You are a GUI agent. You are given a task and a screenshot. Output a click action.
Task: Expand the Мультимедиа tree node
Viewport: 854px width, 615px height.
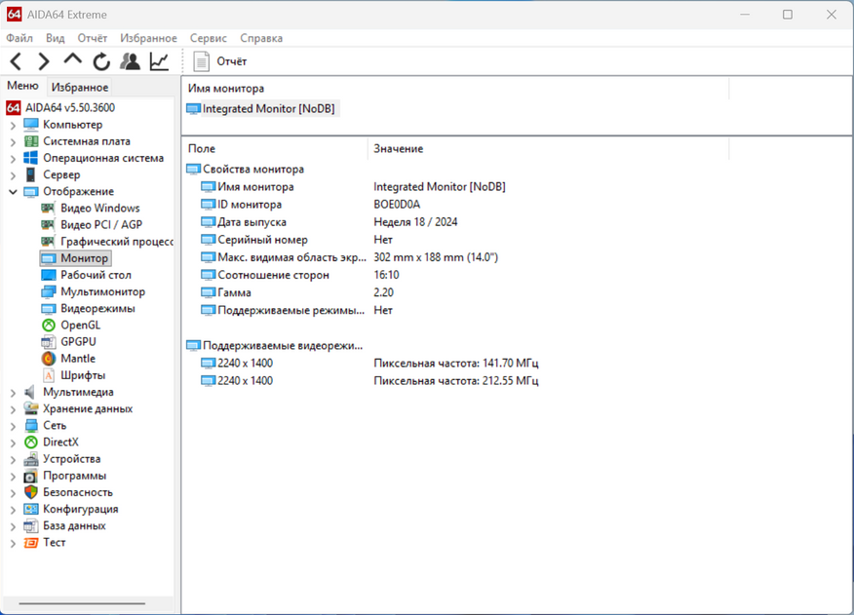(x=13, y=393)
